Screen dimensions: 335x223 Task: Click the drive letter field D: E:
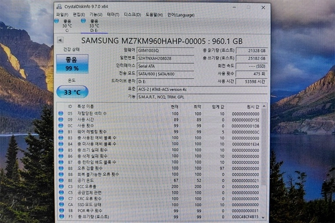[165, 82]
